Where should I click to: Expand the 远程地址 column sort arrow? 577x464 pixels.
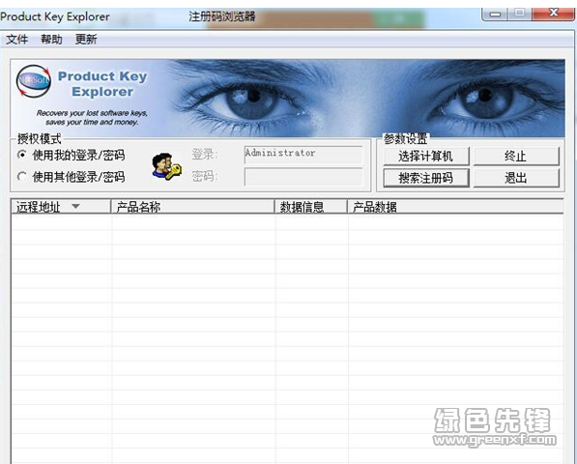pyautogui.click(x=75, y=207)
